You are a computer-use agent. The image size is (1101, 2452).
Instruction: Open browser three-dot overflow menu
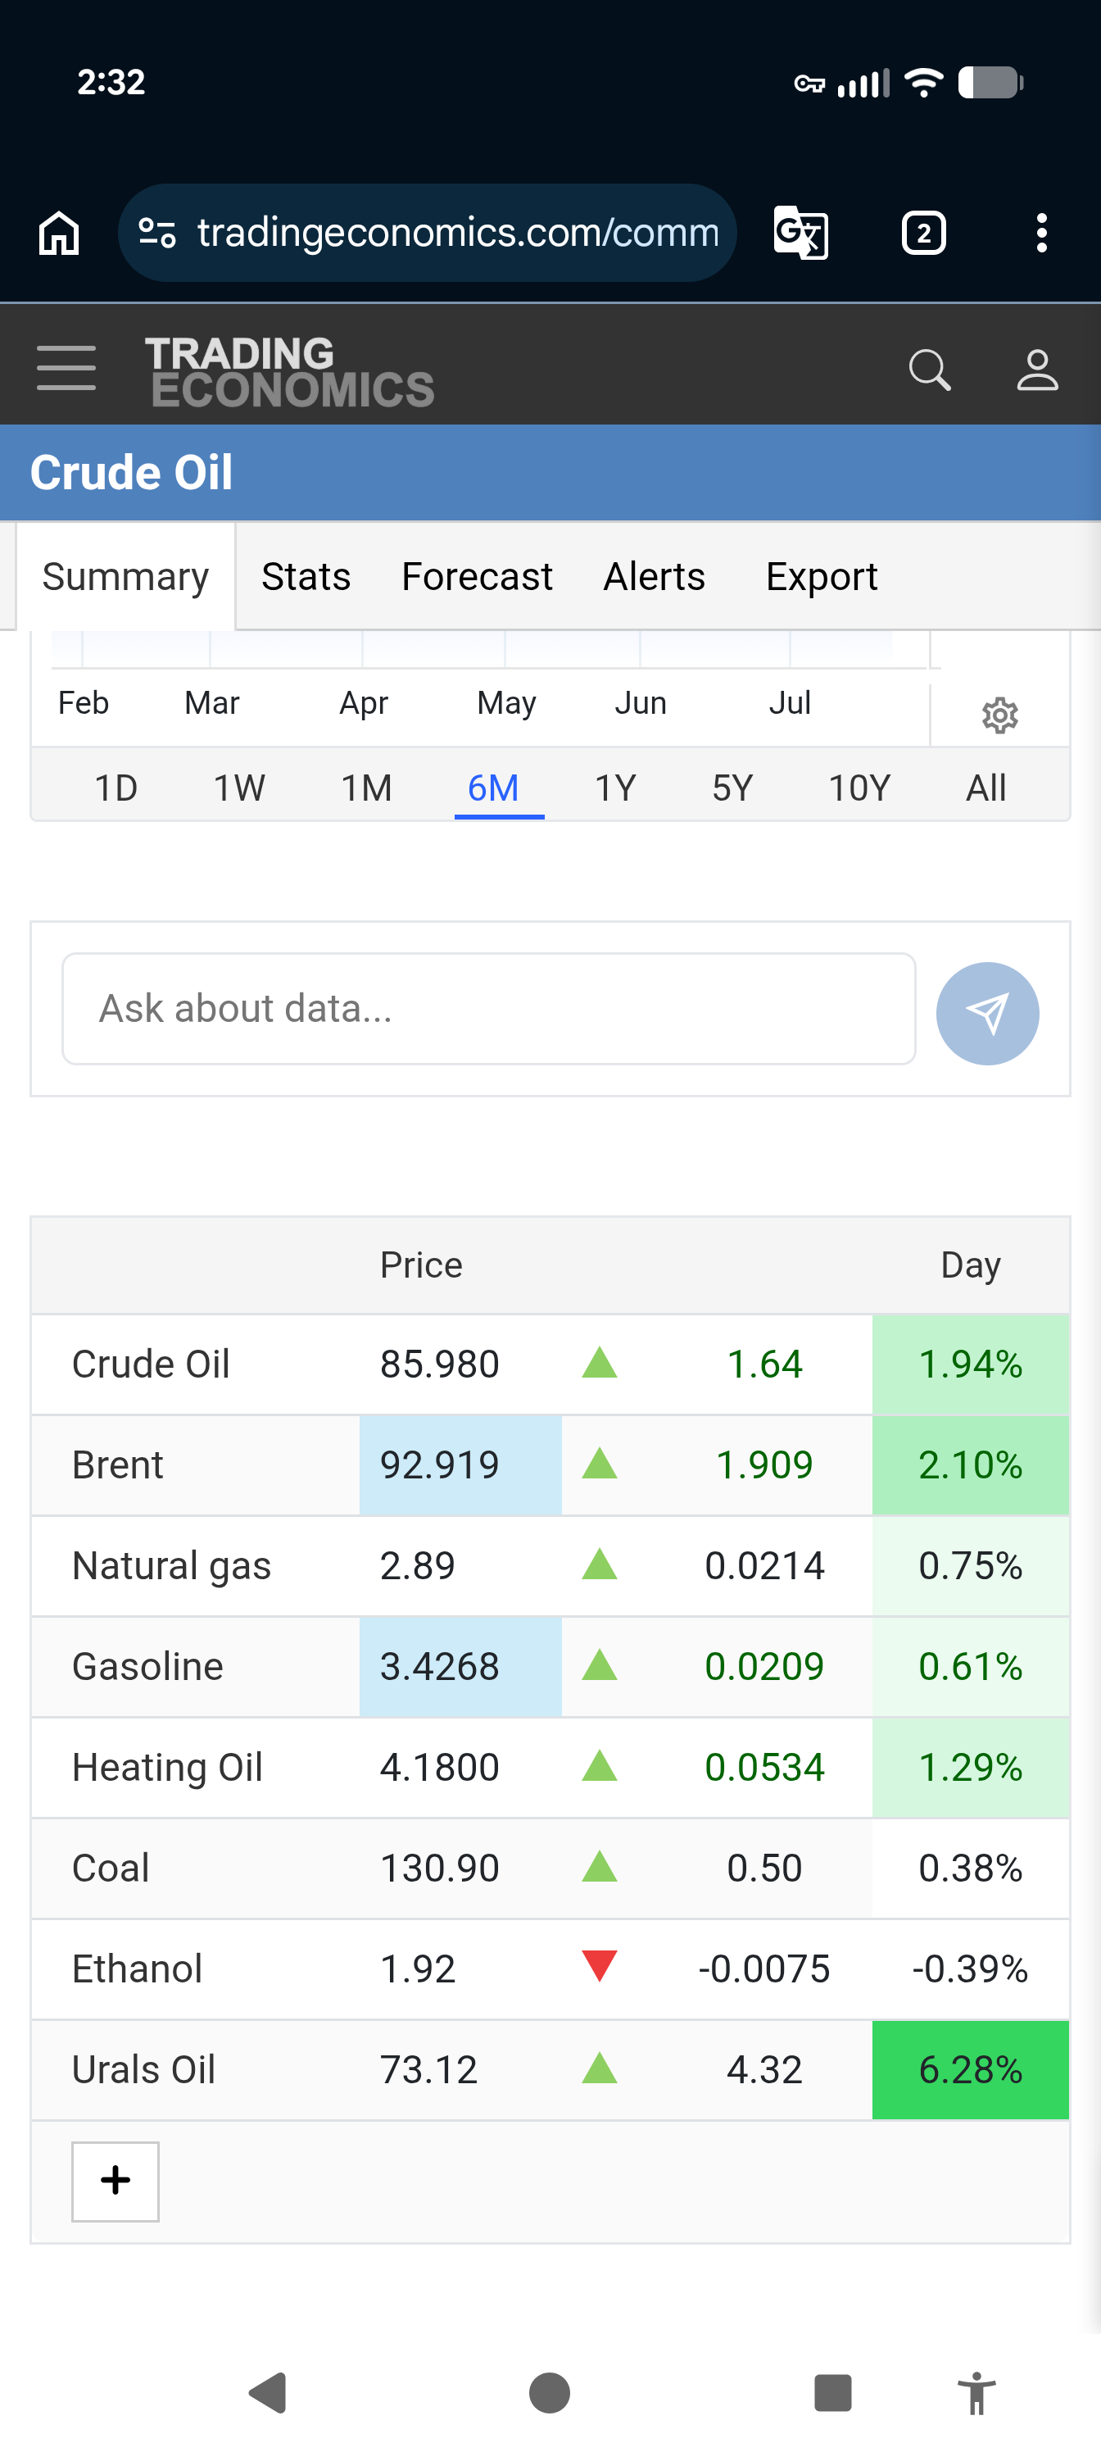click(1041, 234)
